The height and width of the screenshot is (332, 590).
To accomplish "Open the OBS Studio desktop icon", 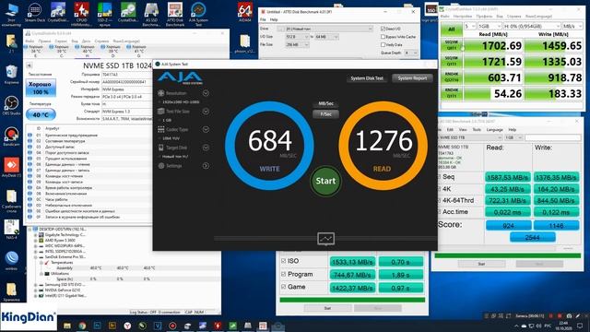I will [x=11, y=105].
